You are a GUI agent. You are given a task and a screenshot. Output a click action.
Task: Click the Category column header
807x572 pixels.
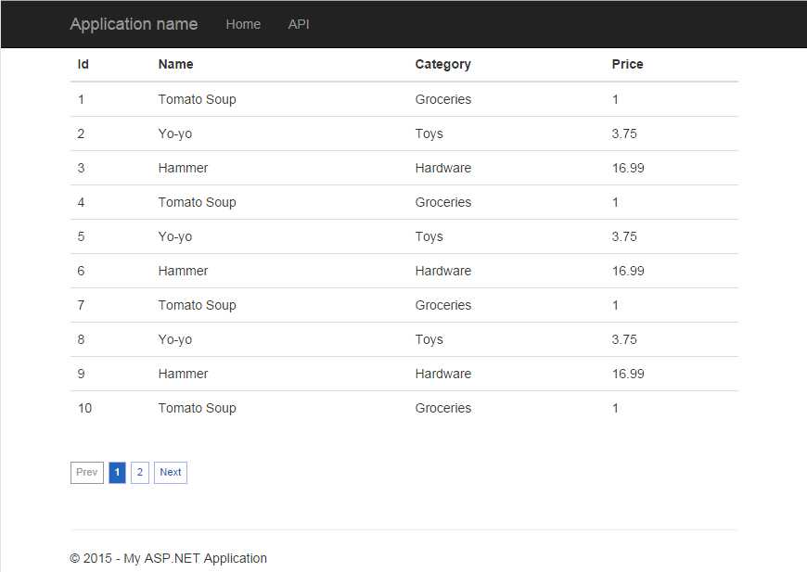pos(442,64)
